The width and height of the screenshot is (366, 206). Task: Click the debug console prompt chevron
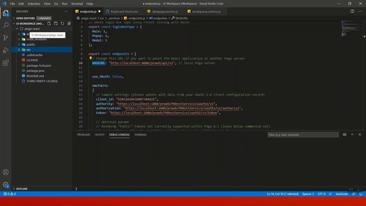76,189
